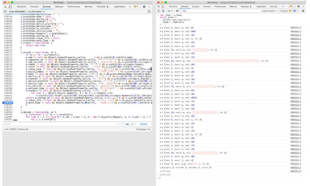
Task: Show more tabs chevron in right DevTools
Action: pos(283,6)
